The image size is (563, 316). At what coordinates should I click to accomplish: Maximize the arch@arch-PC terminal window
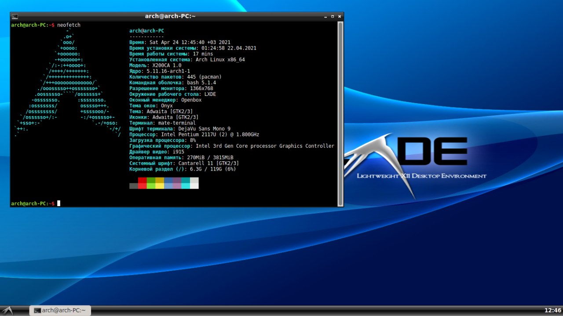(333, 16)
